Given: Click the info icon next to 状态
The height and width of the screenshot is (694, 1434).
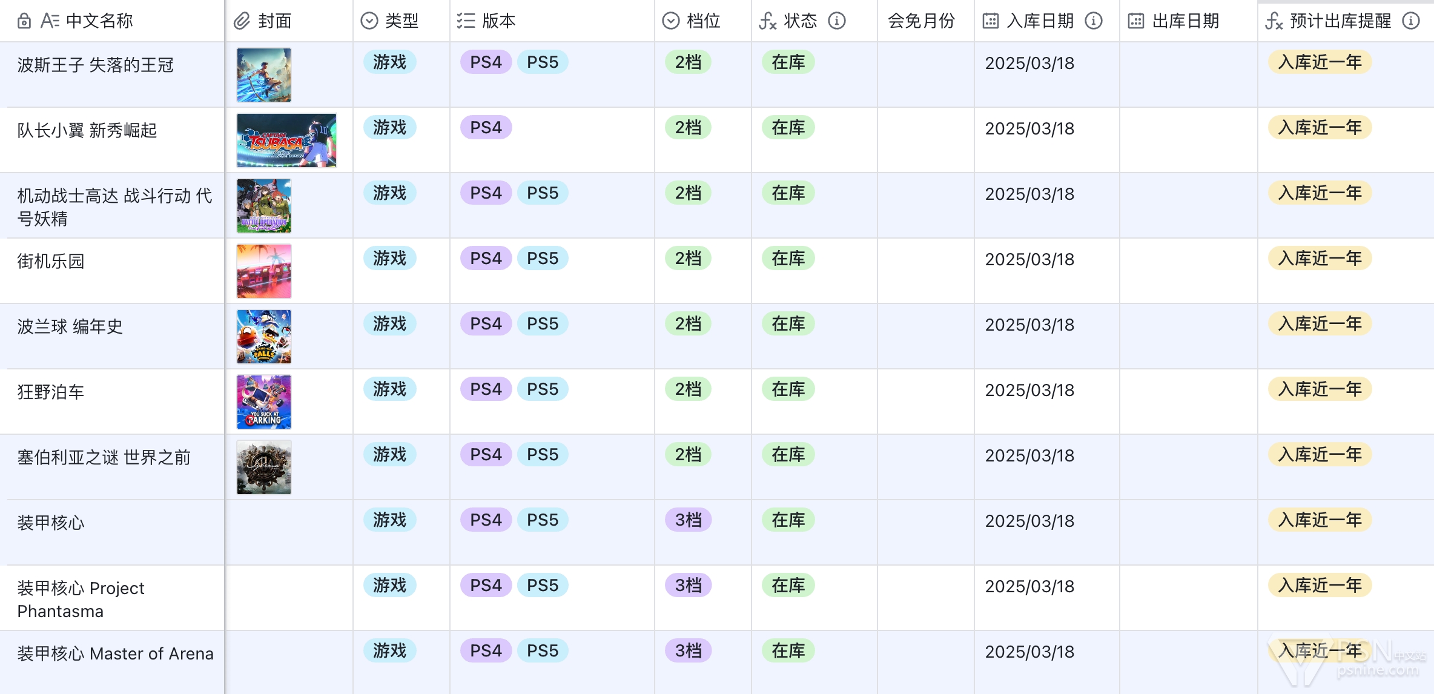Looking at the screenshot, I should click(837, 21).
